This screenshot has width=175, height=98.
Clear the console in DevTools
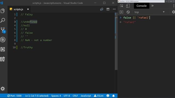[128, 12]
